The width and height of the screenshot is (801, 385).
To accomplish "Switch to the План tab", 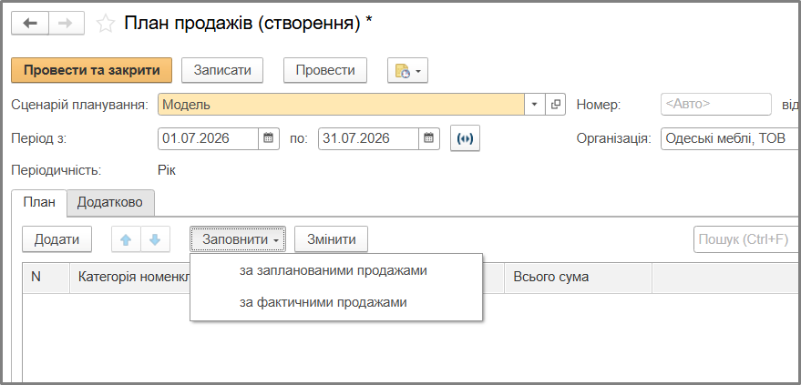I will [39, 202].
